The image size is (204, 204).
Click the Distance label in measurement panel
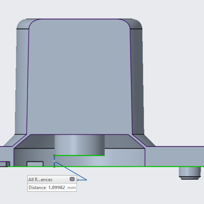[37, 187]
